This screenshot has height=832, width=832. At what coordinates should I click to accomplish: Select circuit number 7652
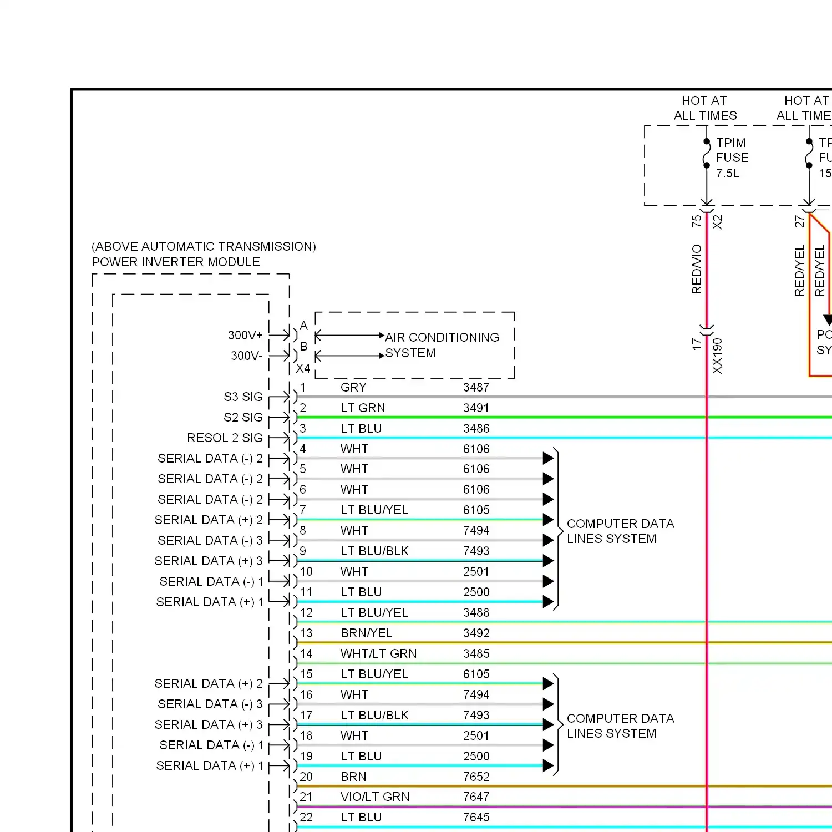click(476, 777)
